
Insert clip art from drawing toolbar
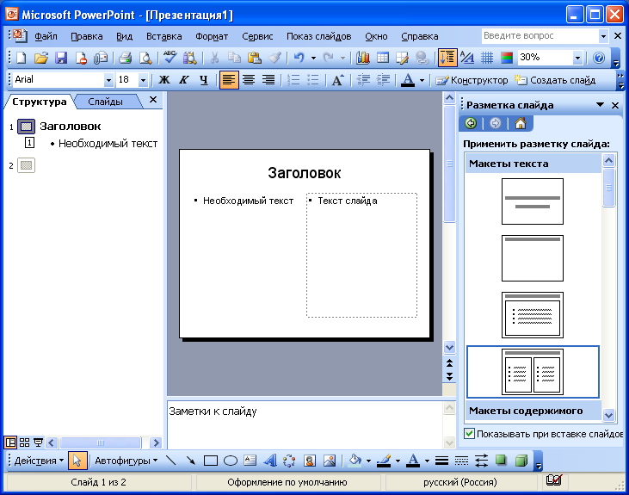click(309, 461)
